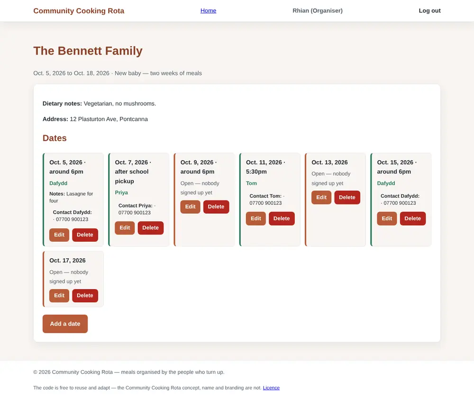Delete the Oct. 9, 2026 date

(216, 207)
